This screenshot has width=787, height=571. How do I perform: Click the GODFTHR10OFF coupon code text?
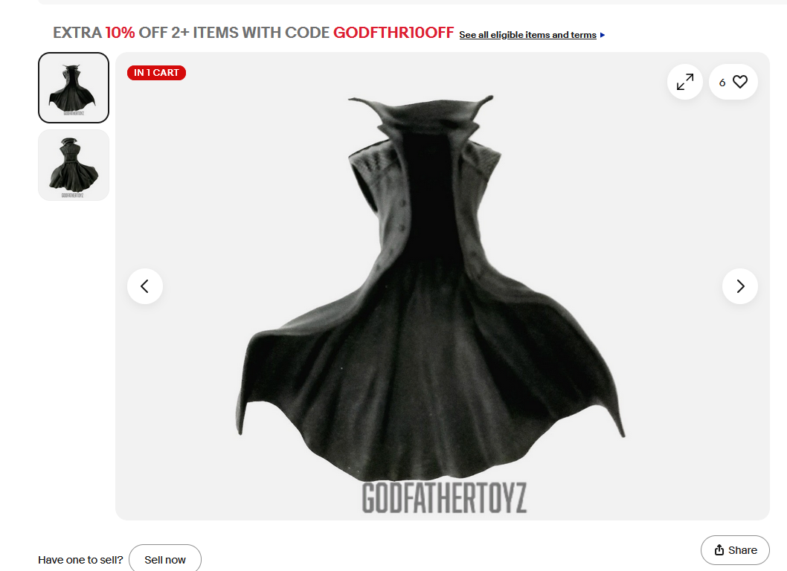coord(393,33)
